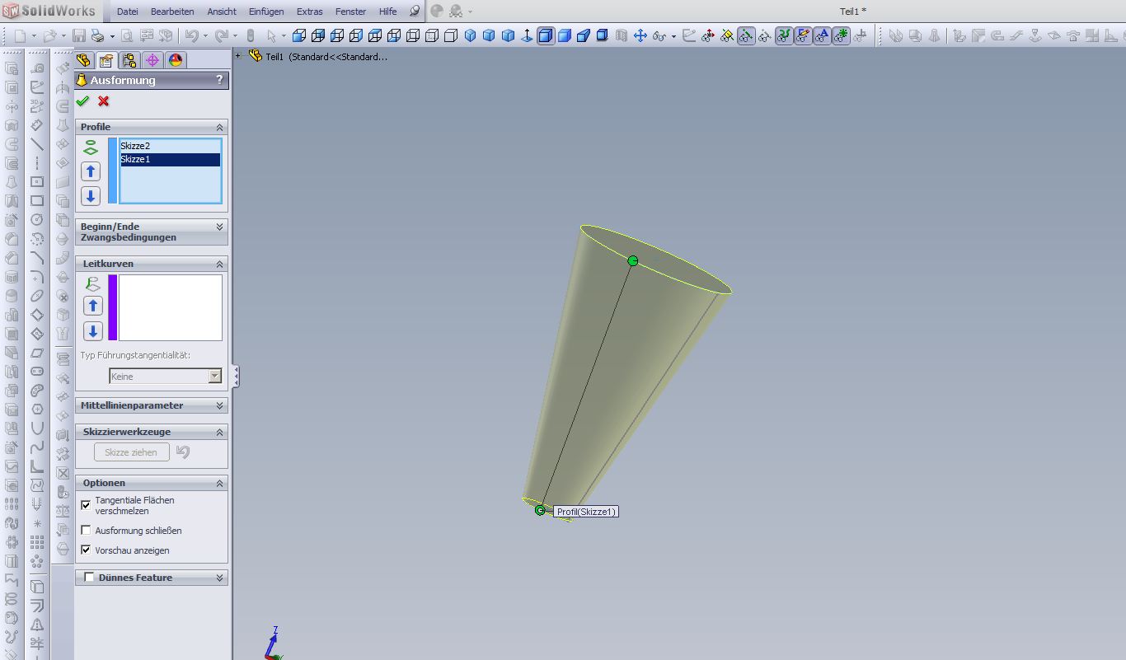Select Skizze1 in the Profile list
Viewport: 1126px width, 660px height.
click(170, 159)
